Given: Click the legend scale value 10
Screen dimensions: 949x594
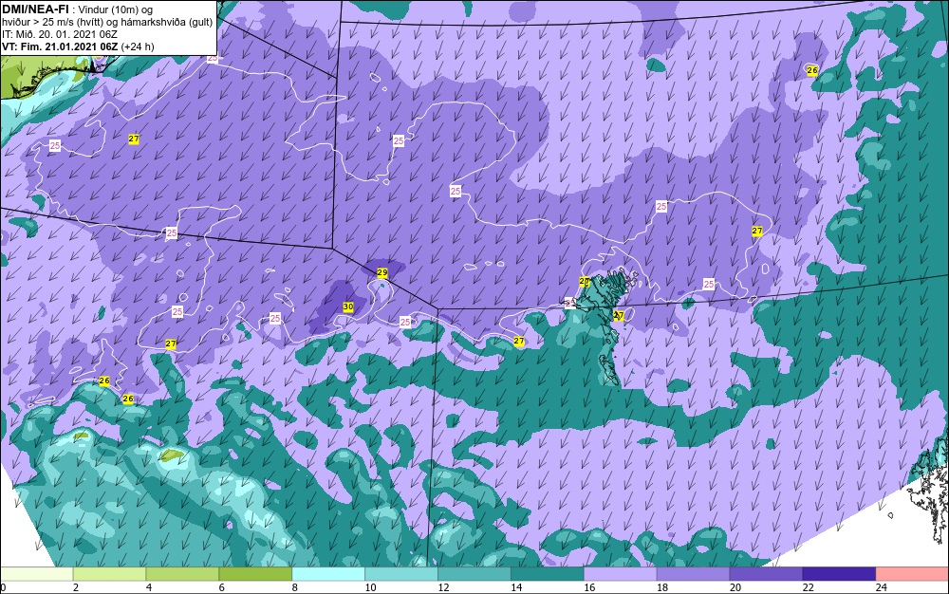Looking at the screenshot, I should [x=370, y=587].
